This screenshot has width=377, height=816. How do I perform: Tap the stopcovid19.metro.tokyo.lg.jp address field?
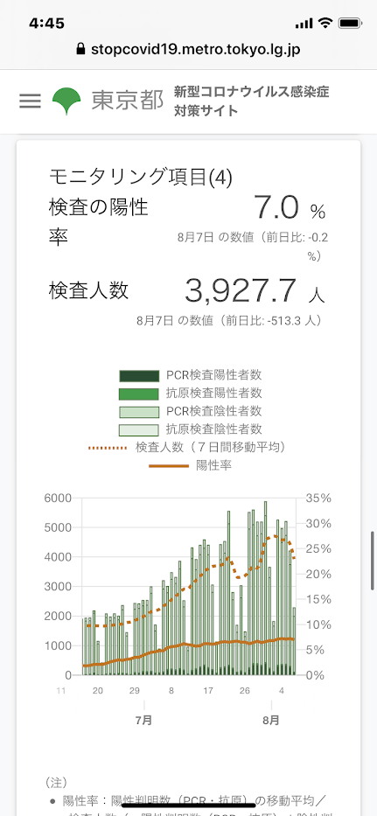pos(189,49)
